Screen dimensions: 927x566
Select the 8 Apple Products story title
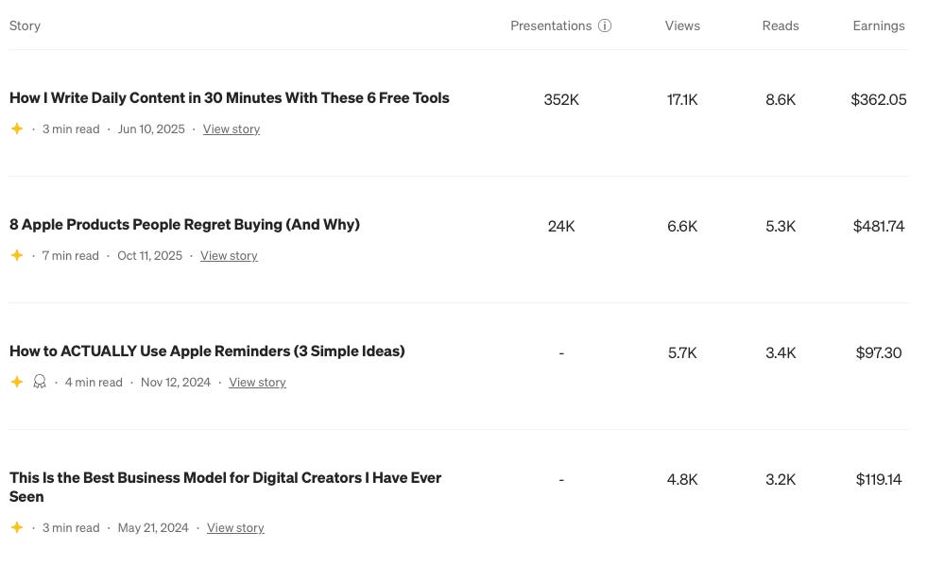pyautogui.click(x=184, y=224)
